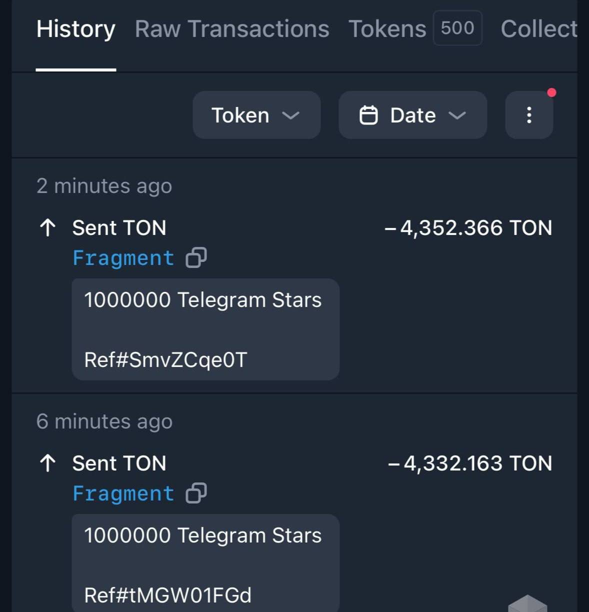Image resolution: width=589 pixels, height=612 pixels.
Task: Switch to the Tokens tab
Action: point(387,29)
